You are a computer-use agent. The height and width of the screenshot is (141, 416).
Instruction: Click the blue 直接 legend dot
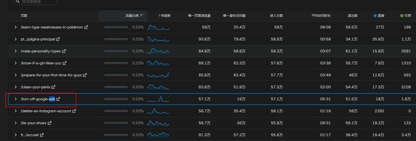(x=375, y=16)
